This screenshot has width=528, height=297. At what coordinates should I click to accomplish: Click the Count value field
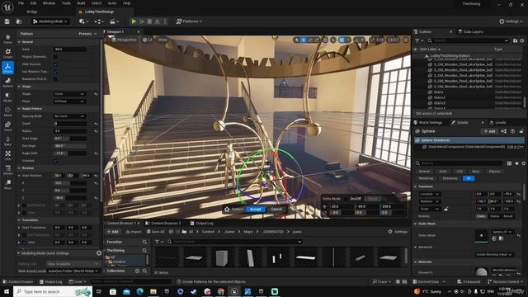[x=70, y=123]
